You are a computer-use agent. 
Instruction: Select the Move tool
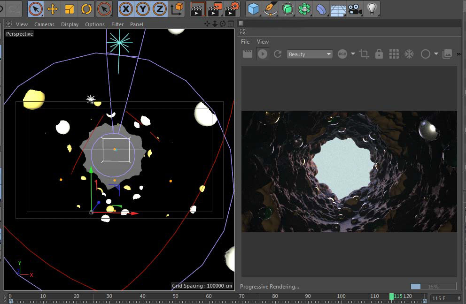point(53,9)
